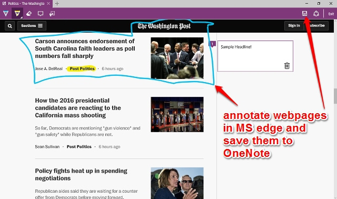Delete the Sample Headline note

click(287, 66)
